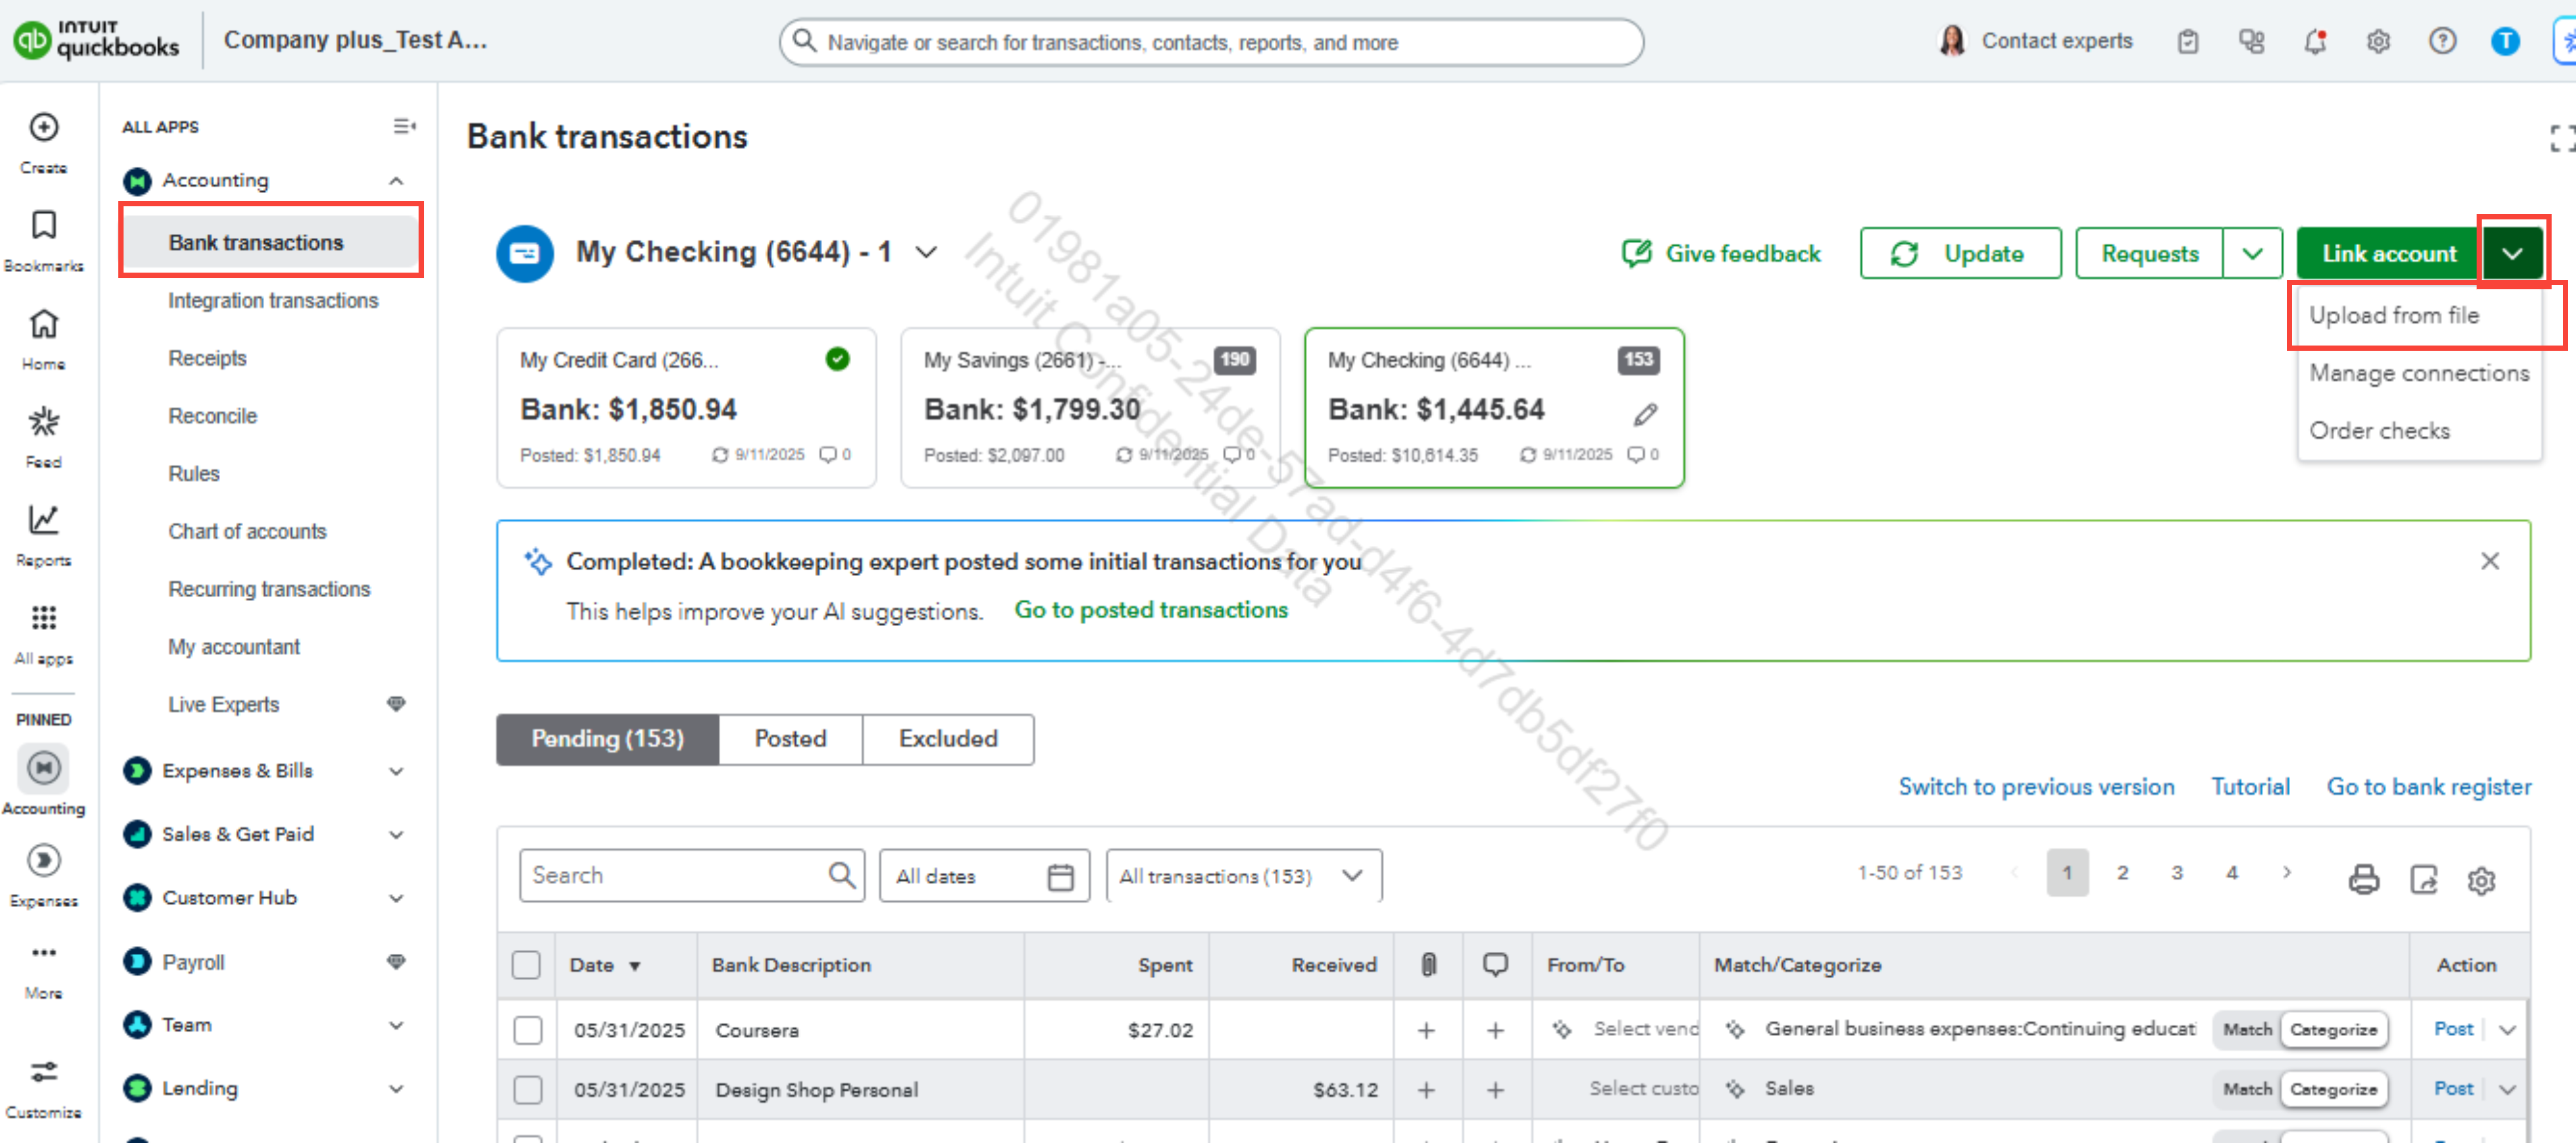Open the settings gear in top bar
This screenshot has height=1143, width=2576.
tap(2378, 41)
